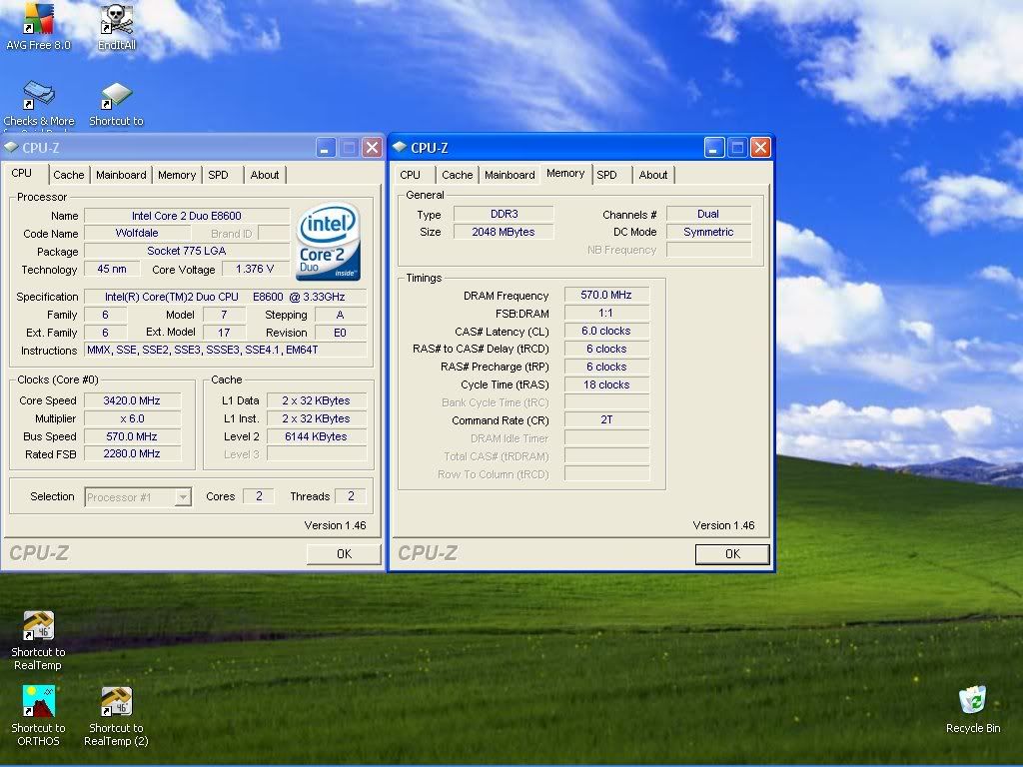Click title icon of left CPU-Z window

point(11,148)
